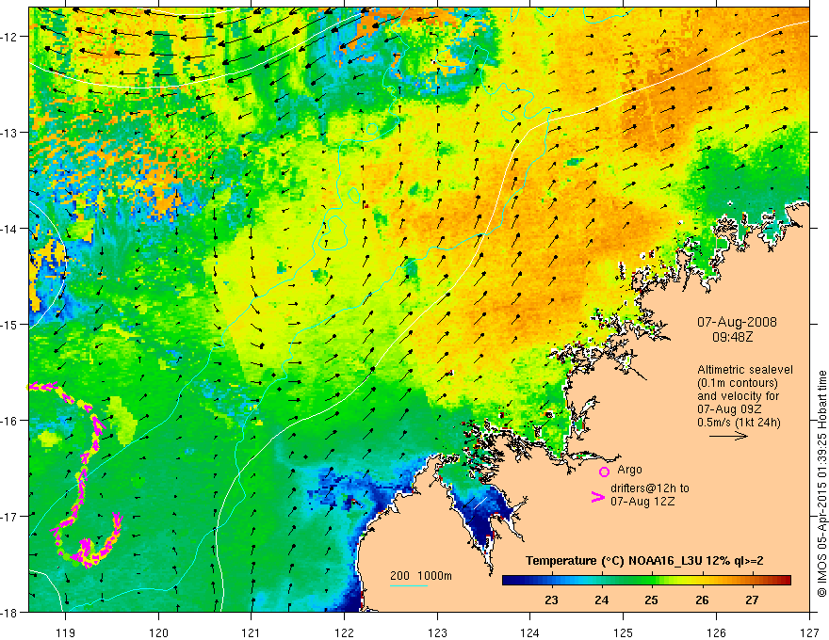Click the 124 longitude axis label
Screen dimensions: 829x640
(530, 632)
